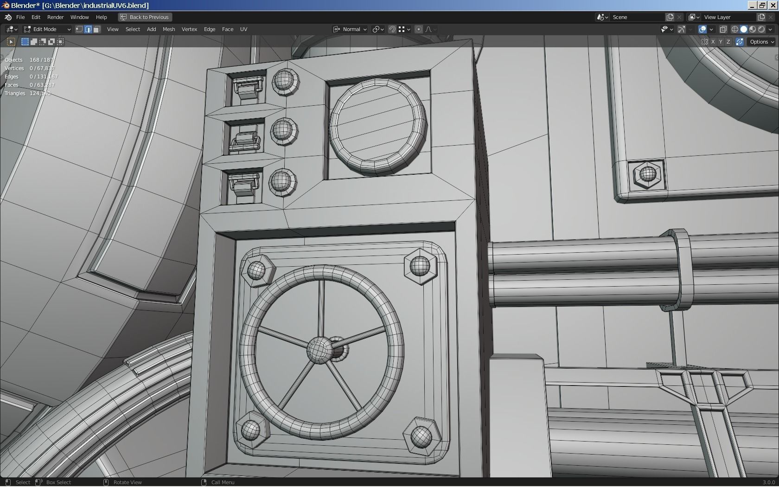
Task: Switch to solid viewport shading
Action: [744, 29]
